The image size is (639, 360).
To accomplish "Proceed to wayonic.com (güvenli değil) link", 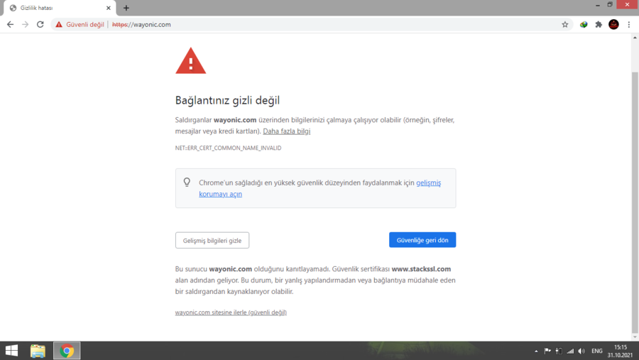I will point(231,312).
